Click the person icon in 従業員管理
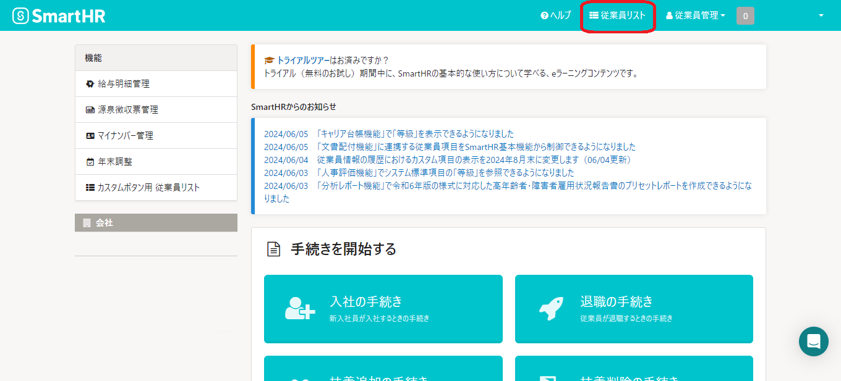 (669, 16)
